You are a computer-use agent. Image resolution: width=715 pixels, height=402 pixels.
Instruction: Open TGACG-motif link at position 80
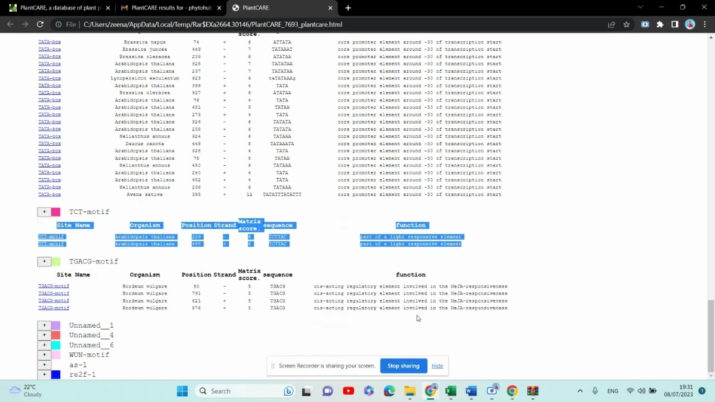[54, 286]
